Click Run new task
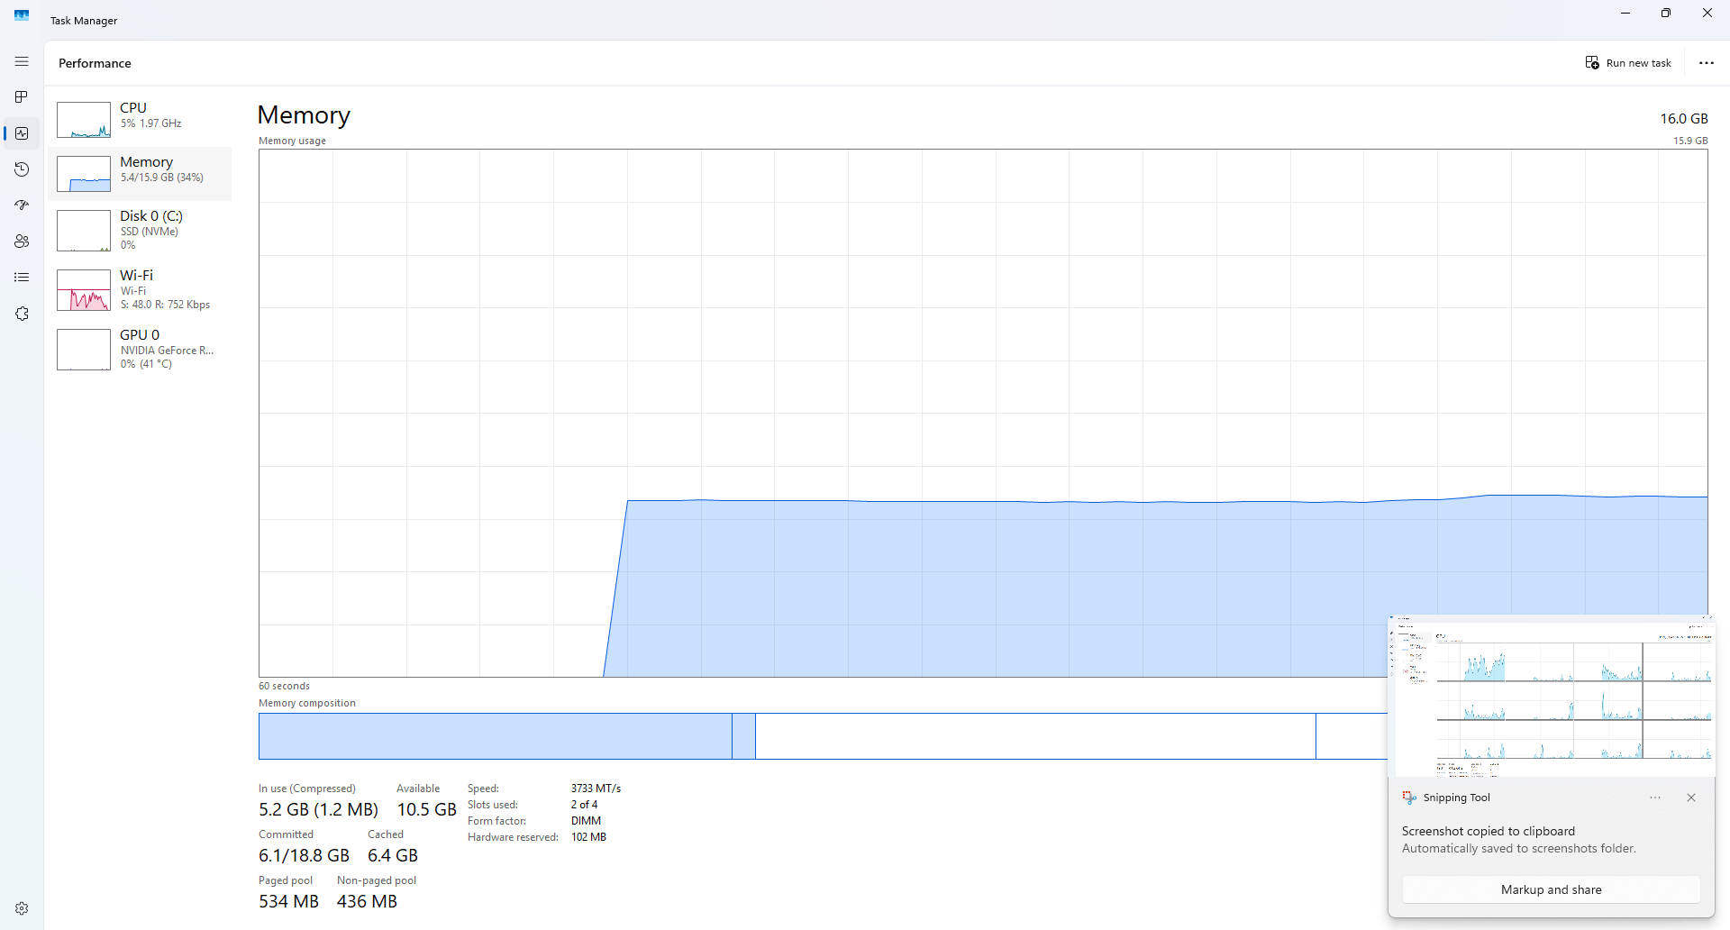Viewport: 1730px width, 930px height. [1629, 63]
